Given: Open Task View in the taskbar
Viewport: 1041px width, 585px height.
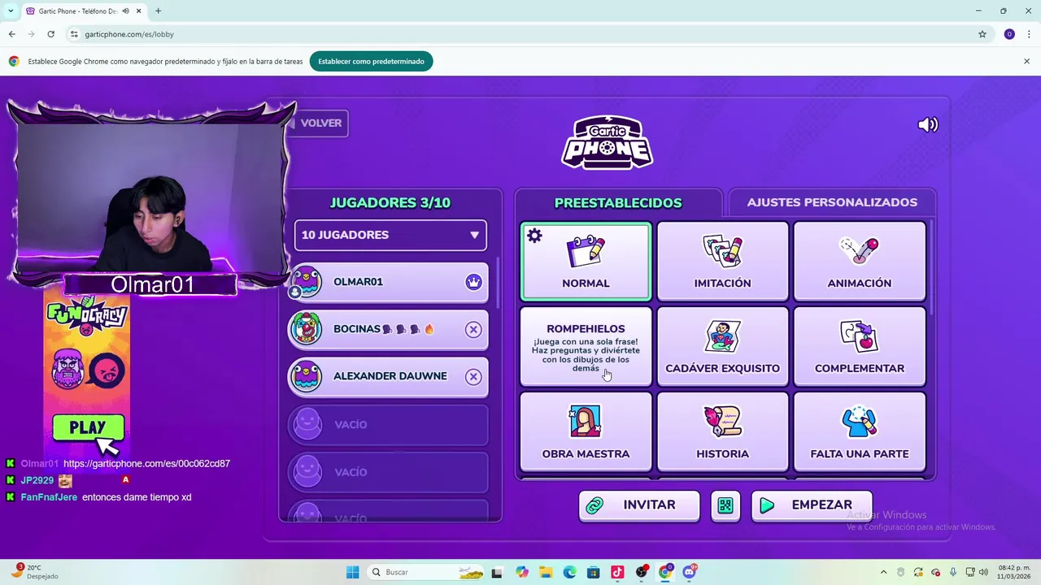Looking at the screenshot, I should [497, 572].
